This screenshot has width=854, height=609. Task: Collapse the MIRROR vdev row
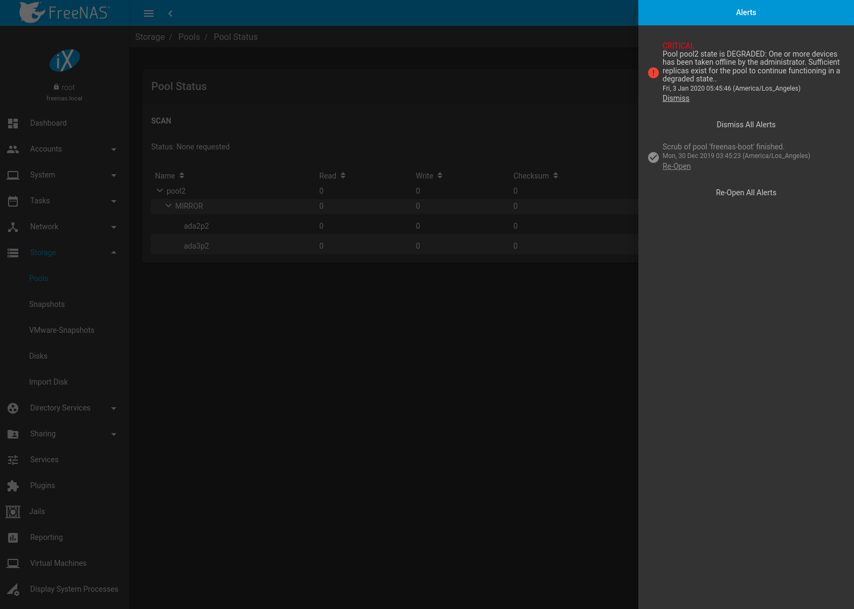(168, 206)
